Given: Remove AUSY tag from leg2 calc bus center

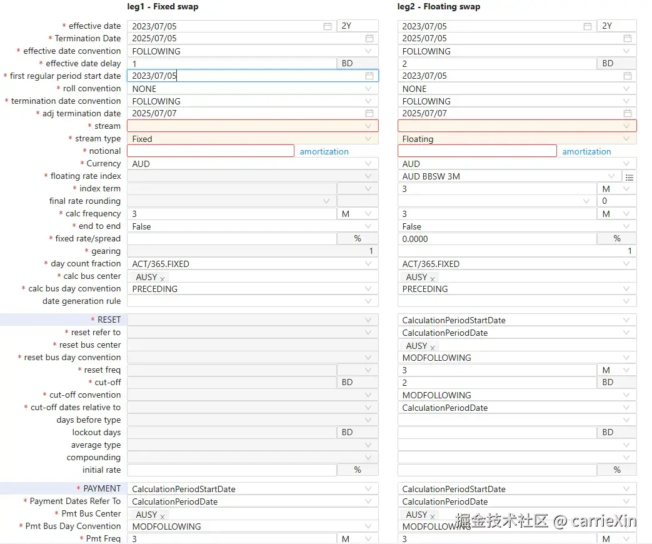Looking at the screenshot, I should (433, 278).
